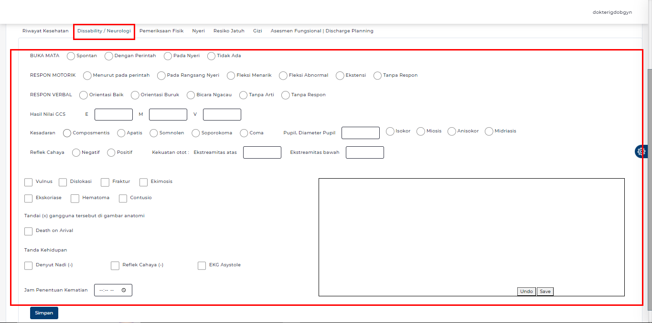652x323 pixels.
Task: Check the Vulnus checkbox
Action: click(x=29, y=182)
